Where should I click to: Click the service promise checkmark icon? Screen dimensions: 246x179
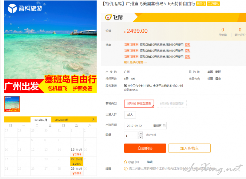coord(125,85)
